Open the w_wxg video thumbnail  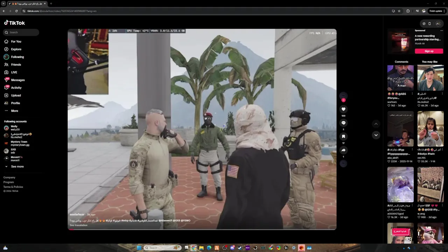pos(430,184)
